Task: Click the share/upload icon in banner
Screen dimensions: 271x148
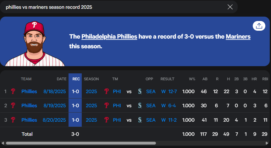Action: (259, 26)
